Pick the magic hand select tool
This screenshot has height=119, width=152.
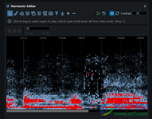coord(33,13)
